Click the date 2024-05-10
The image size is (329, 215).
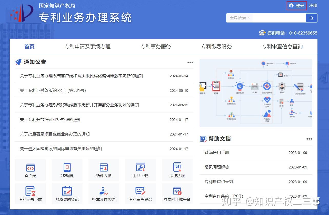(179, 90)
